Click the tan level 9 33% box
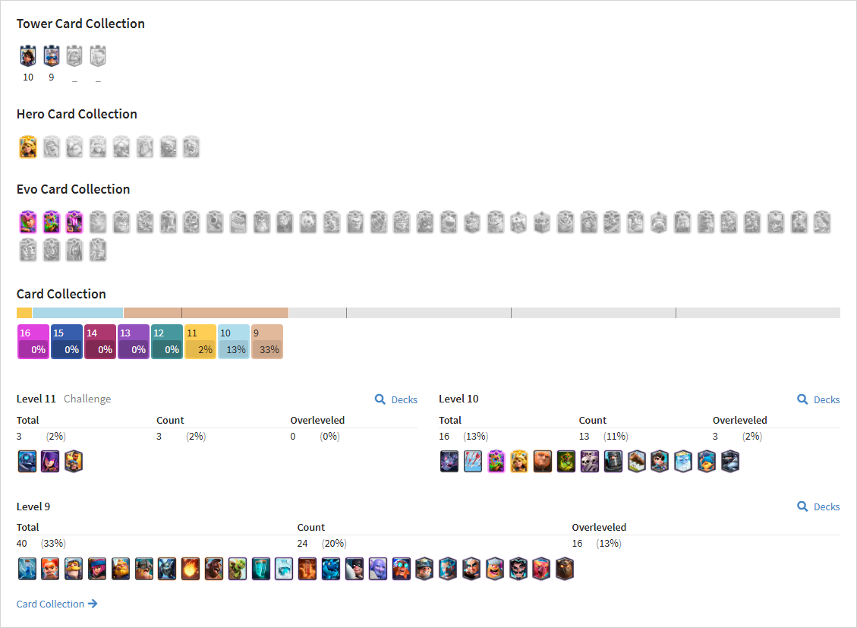Viewport: 857px width, 628px height. pyautogui.click(x=267, y=342)
